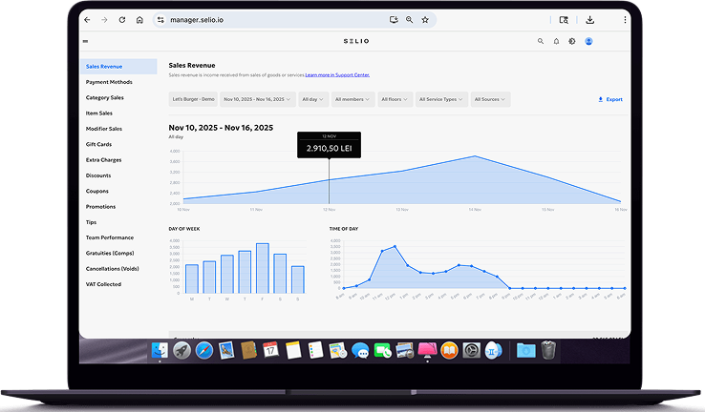
Task: Click the Export button
Action: point(610,99)
